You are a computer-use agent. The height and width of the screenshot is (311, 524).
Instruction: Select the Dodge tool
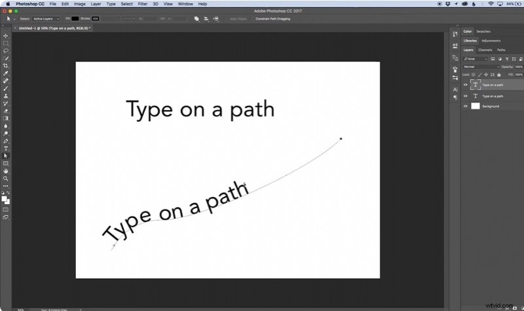point(6,134)
